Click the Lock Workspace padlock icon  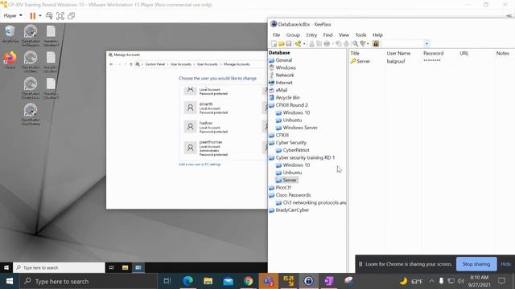[376, 43]
